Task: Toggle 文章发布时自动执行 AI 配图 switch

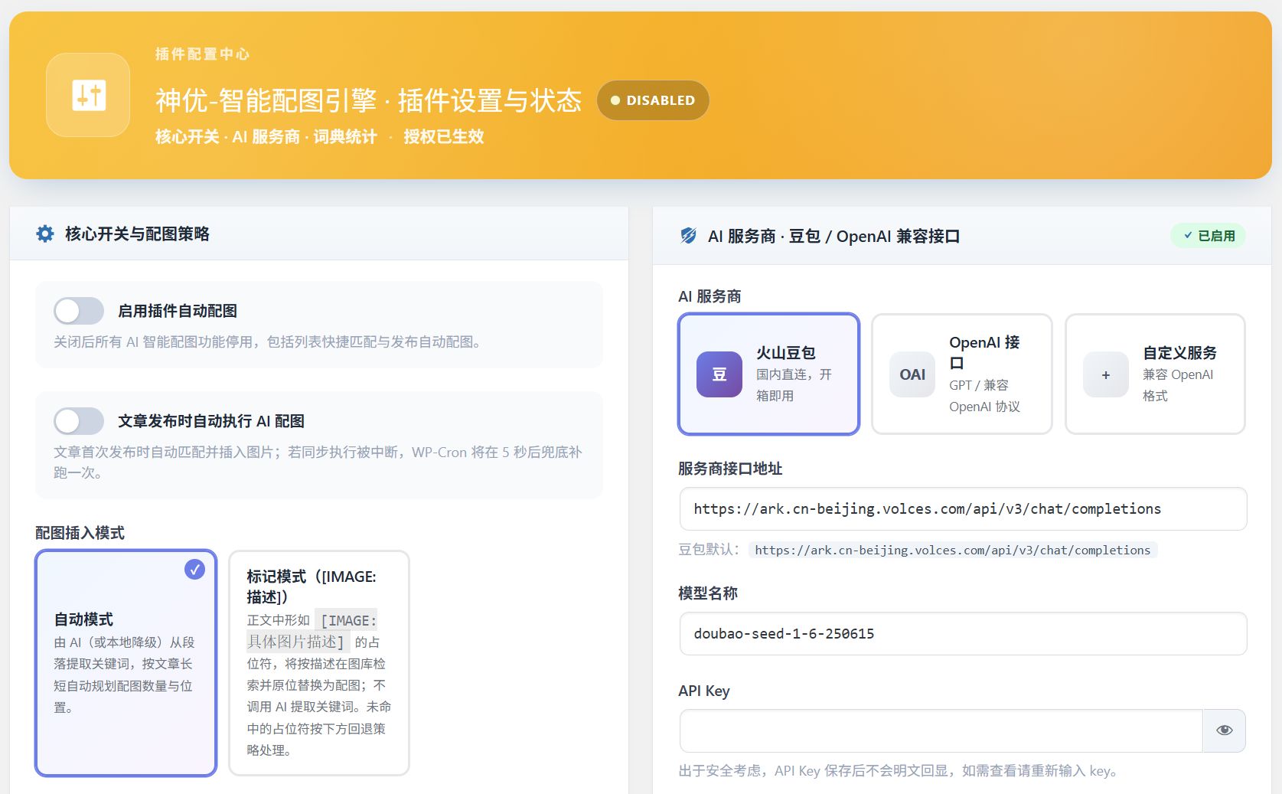Action: pyautogui.click(x=79, y=421)
